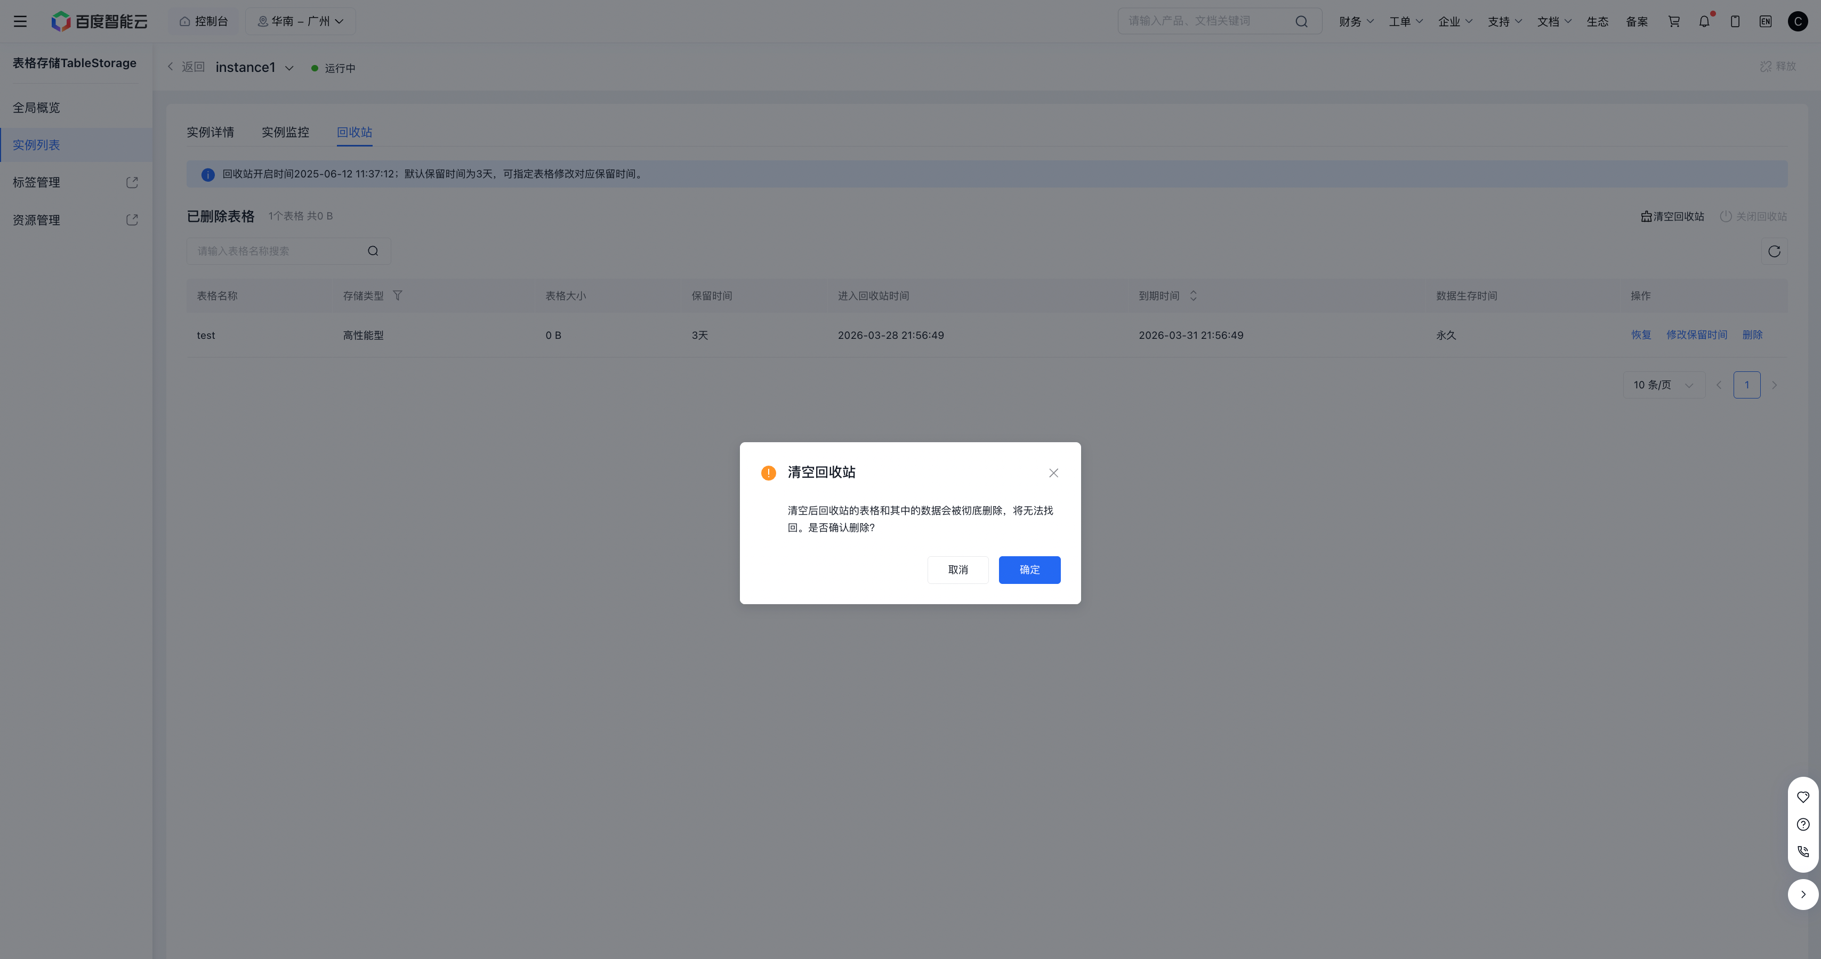Open the hamburger navigation menu
1821x959 pixels.
tap(20, 21)
